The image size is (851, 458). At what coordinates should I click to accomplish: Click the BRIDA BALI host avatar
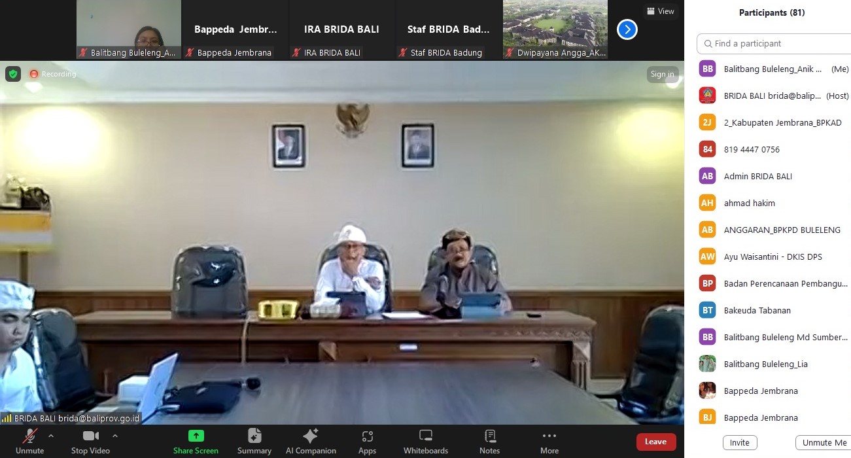pos(707,96)
